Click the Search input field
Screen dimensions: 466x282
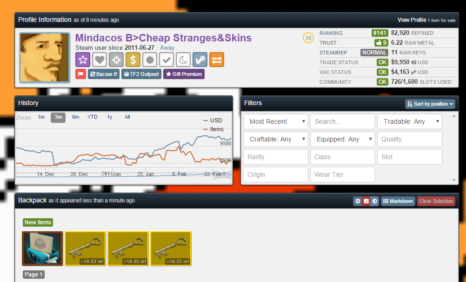click(x=342, y=121)
